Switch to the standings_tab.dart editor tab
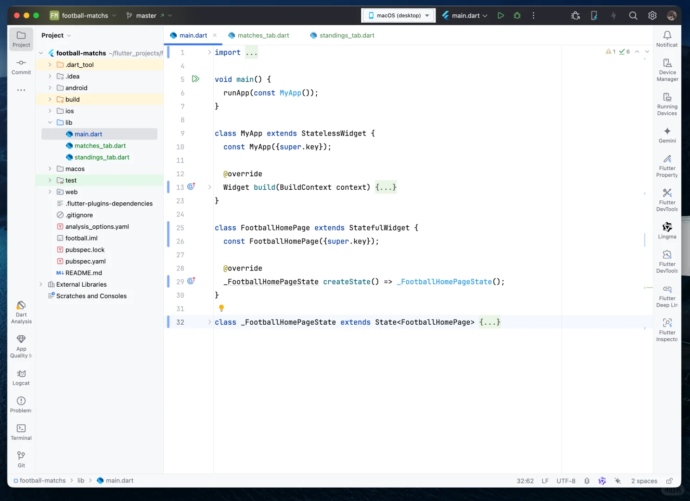 346,35
